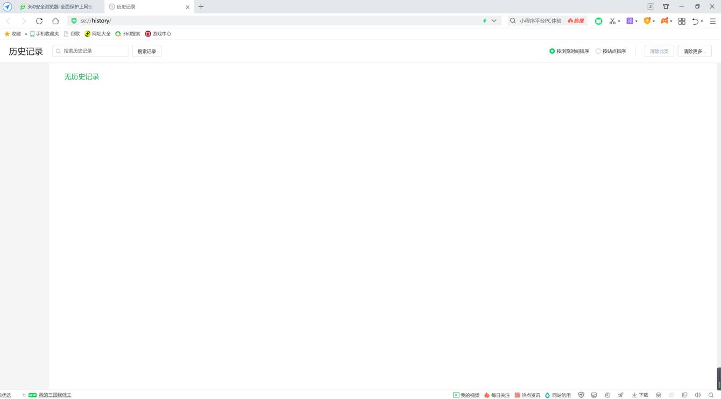Expand the game controller dropdown arrow
The height and width of the screenshot is (399, 721).
coord(671,22)
